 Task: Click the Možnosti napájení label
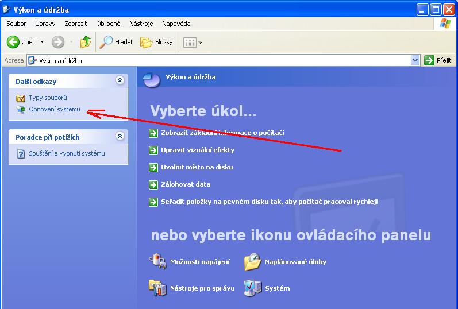coord(200,262)
